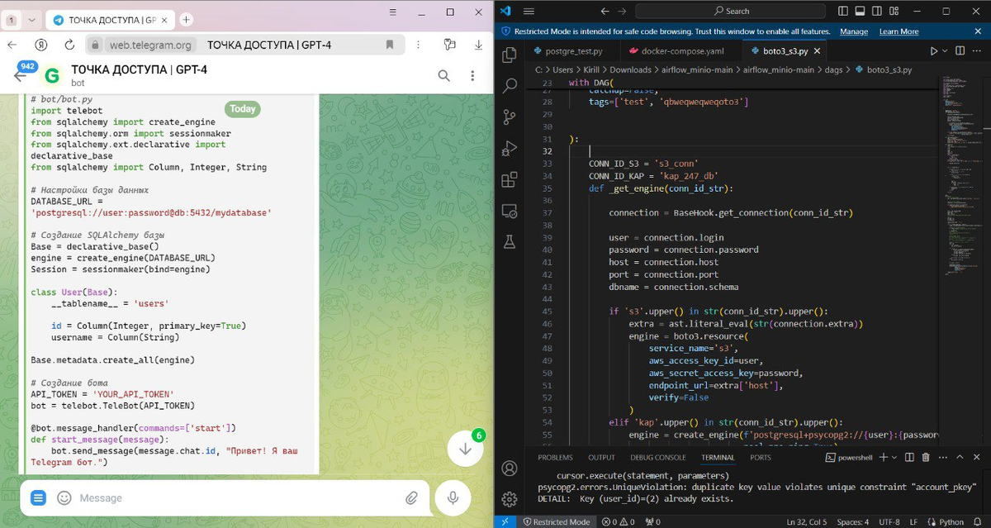Attach a file in Telegram message box

[411, 498]
